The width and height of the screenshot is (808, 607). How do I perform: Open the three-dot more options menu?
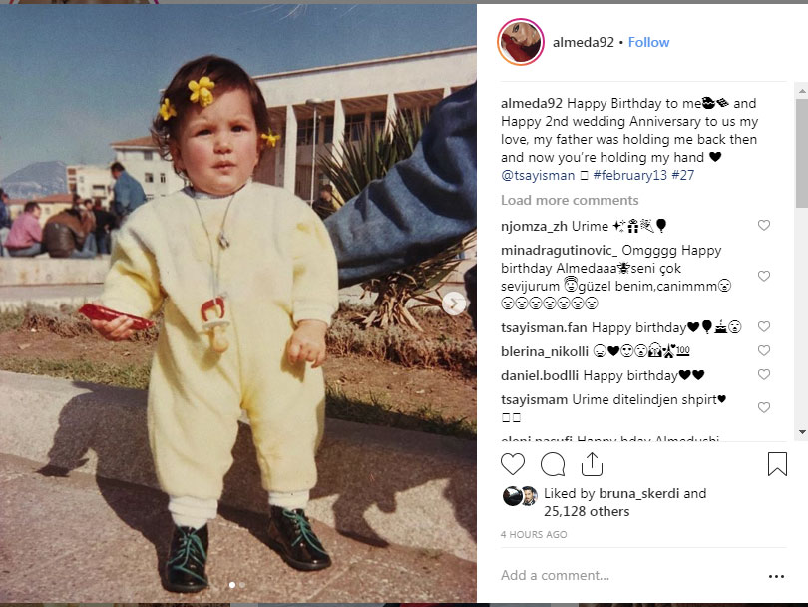[776, 577]
